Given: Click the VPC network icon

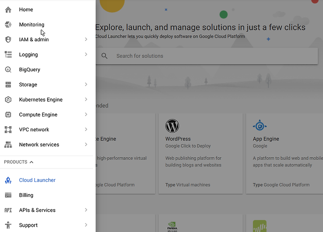Looking at the screenshot, I should pos(8,129).
